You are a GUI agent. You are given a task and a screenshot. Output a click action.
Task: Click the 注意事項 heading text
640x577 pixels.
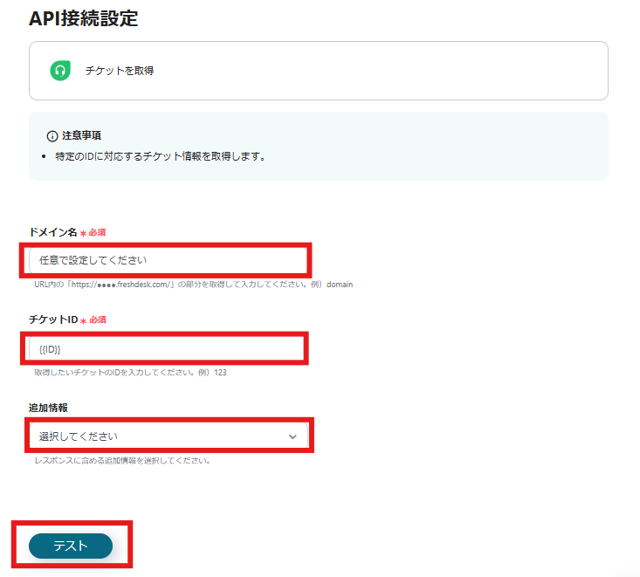81,135
